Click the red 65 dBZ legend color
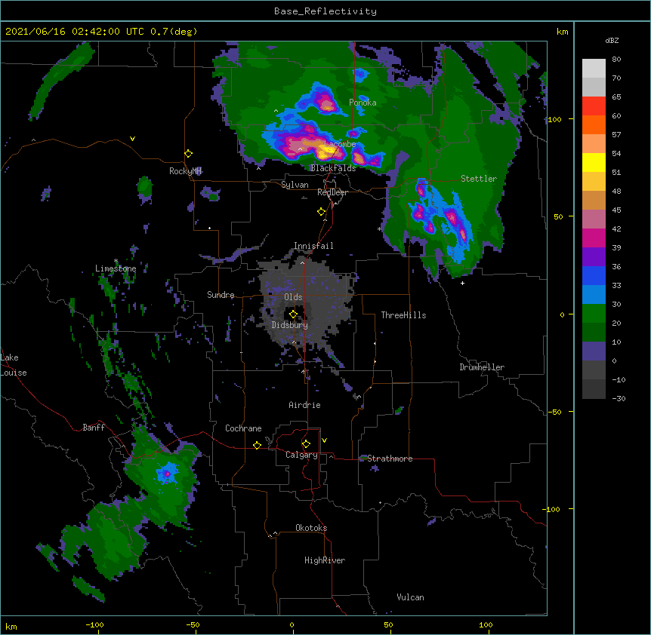Image resolution: width=651 pixels, height=635 pixels. (594, 106)
